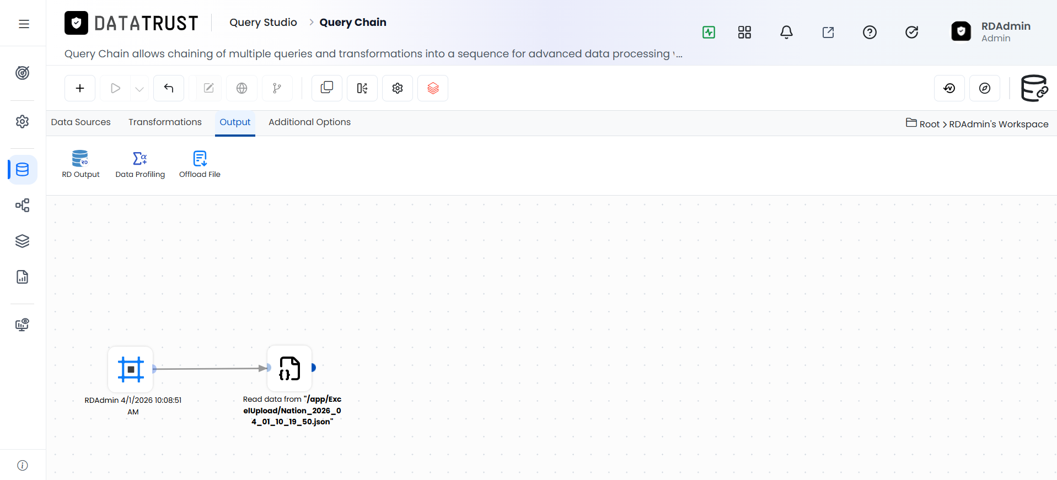This screenshot has width=1057, height=480.
Task: Switch to Additional Options tab
Action: (309, 122)
